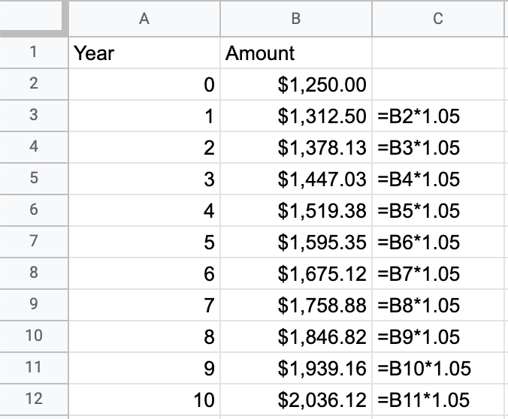
Task: Select row 2 header
Action: [34, 84]
